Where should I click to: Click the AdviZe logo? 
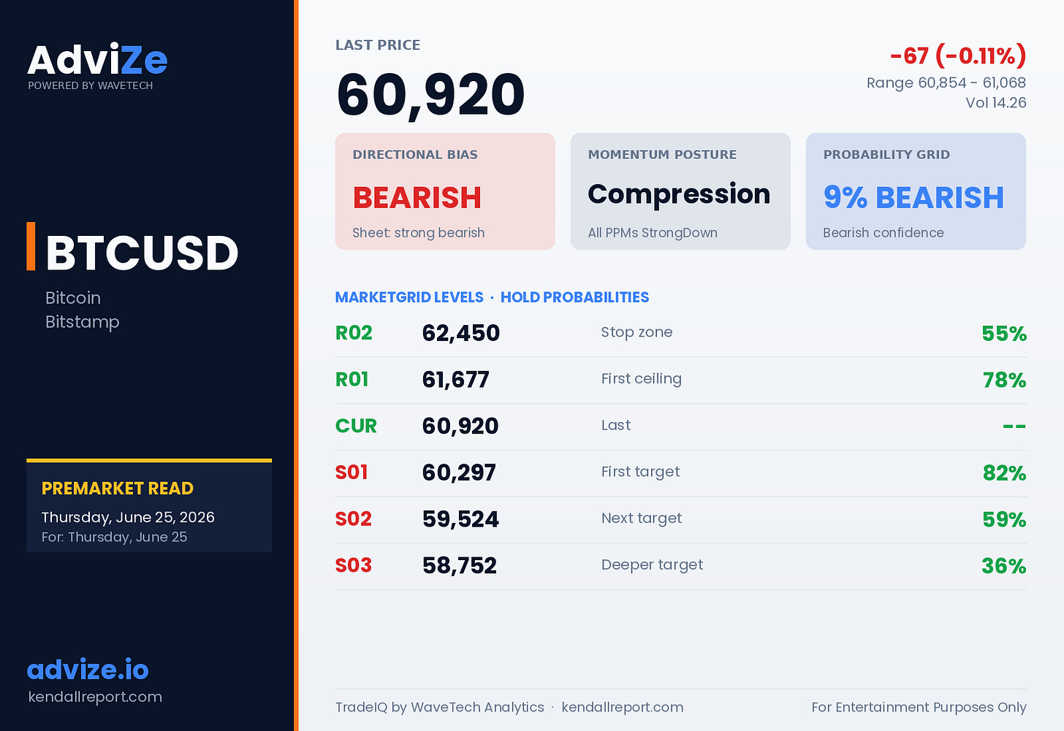click(97, 60)
